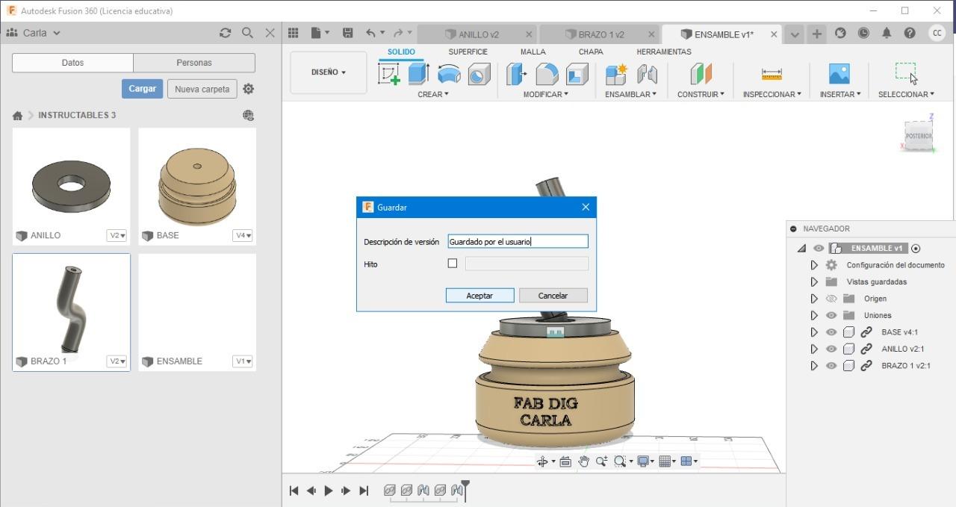This screenshot has height=507, width=956.
Task: Switch to the SUPERFICIE tab
Action: tap(468, 52)
